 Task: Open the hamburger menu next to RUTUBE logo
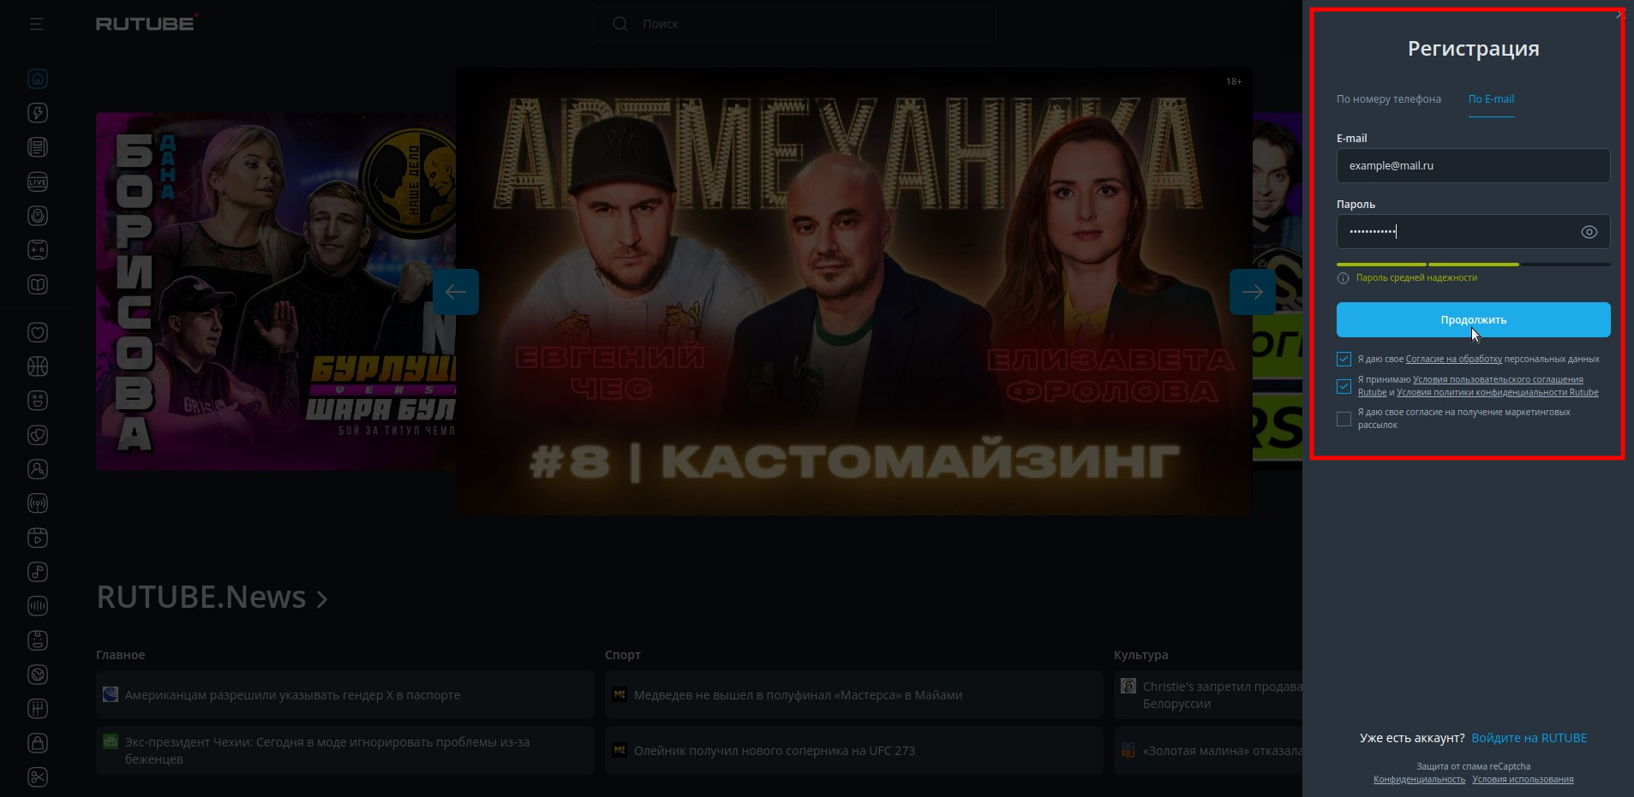pyautogui.click(x=36, y=24)
